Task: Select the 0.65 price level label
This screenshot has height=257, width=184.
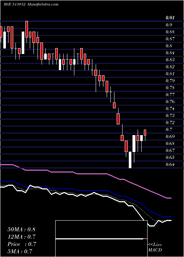Action: click(170, 158)
